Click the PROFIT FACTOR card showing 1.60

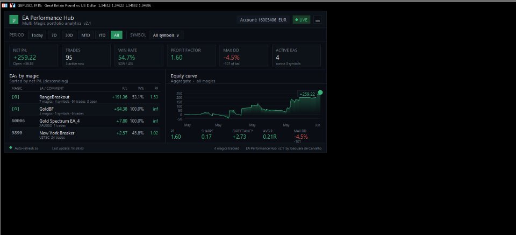click(191, 56)
